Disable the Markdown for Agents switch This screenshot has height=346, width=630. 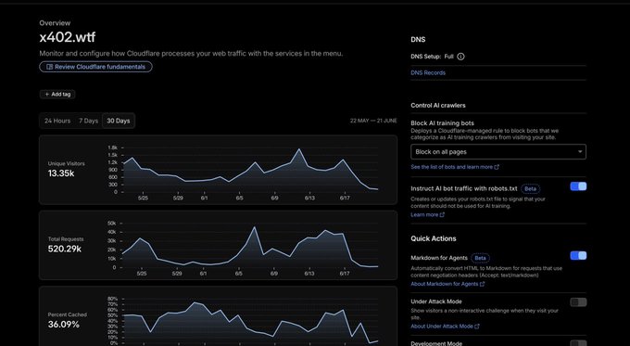(578, 255)
